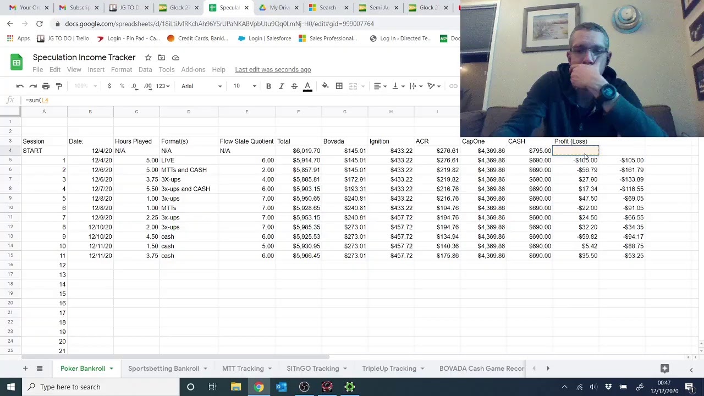Switch to MTT Tracking tab
Image resolution: width=704 pixels, height=396 pixels.
click(243, 369)
